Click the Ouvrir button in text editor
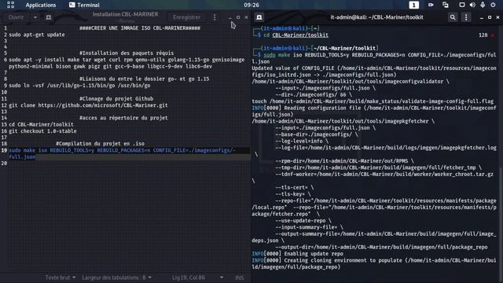The height and width of the screenshot is (283, 503). (16, 17)
